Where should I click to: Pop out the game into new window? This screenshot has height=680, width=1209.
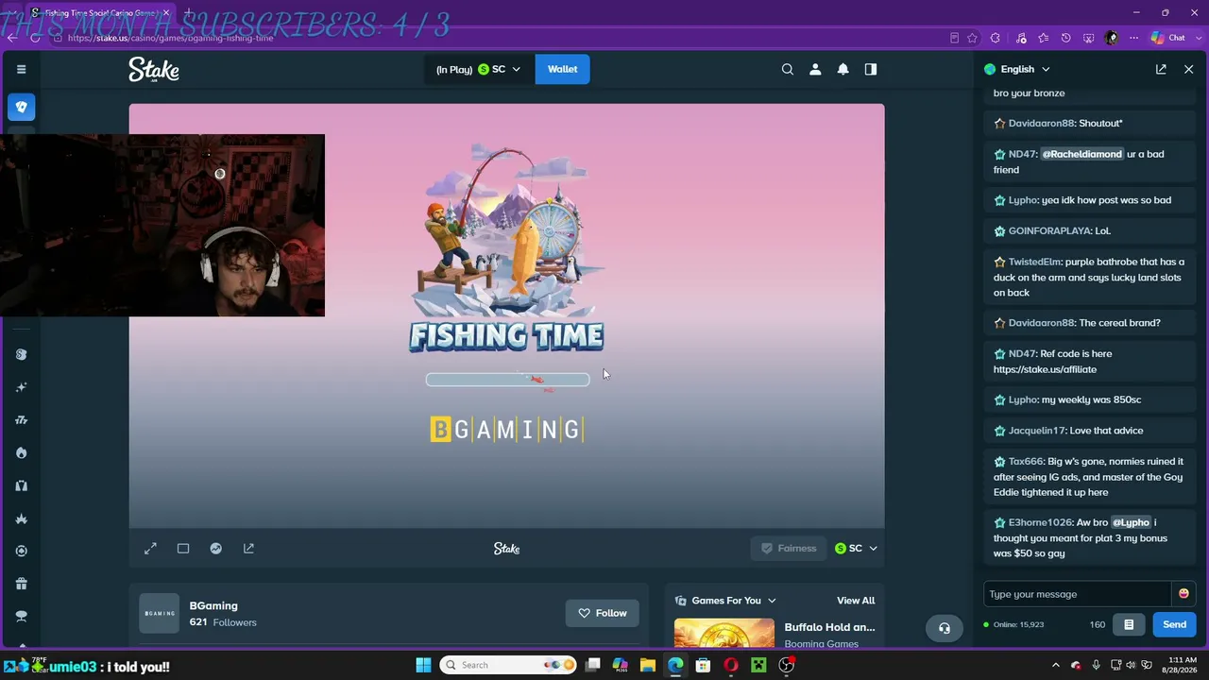click(248, 549)
